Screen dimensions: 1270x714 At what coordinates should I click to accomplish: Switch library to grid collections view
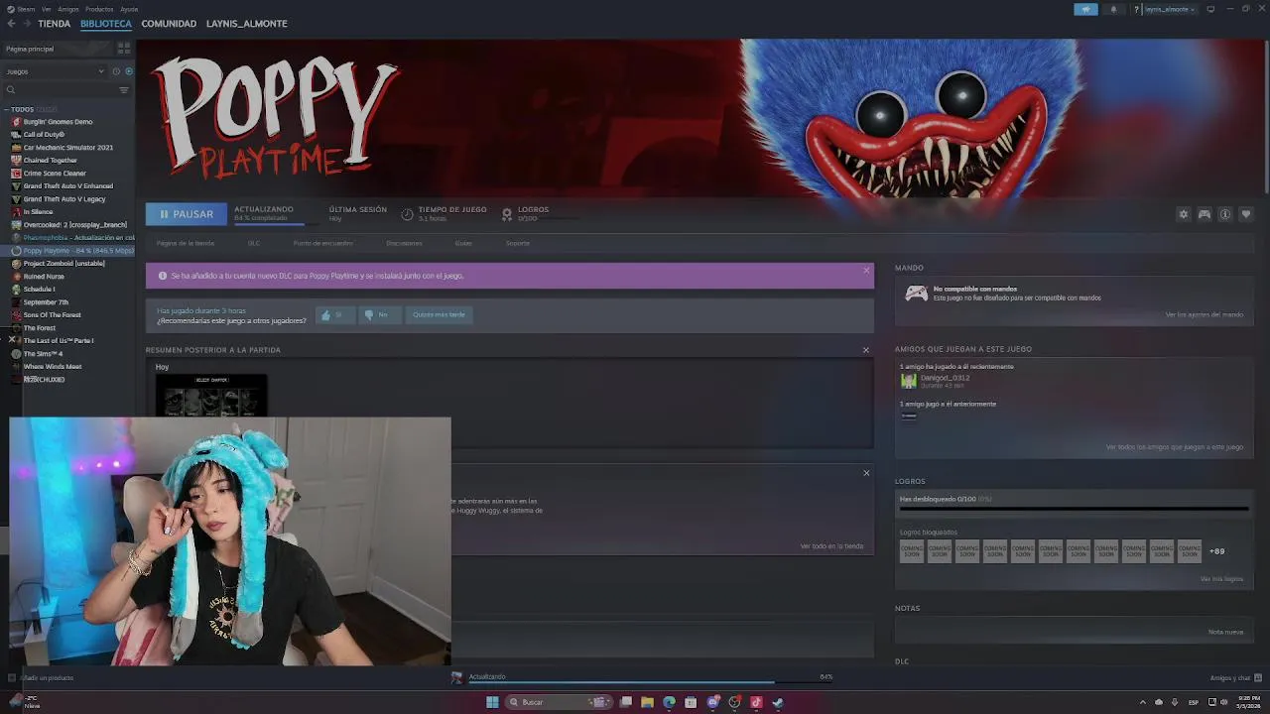124,48
